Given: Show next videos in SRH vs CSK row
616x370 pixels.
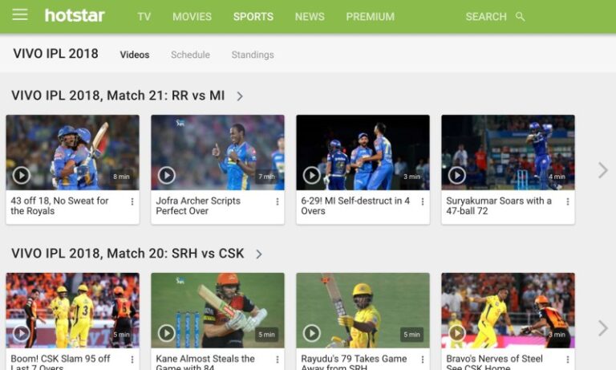Looking at the screenshot, I should (x=602, y=328).
